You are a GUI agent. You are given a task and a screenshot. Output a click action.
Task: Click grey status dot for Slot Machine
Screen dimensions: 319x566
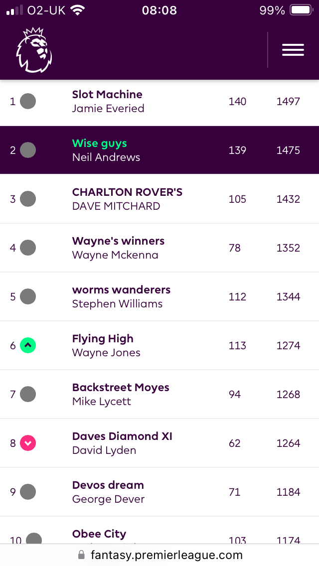(28, 101)
